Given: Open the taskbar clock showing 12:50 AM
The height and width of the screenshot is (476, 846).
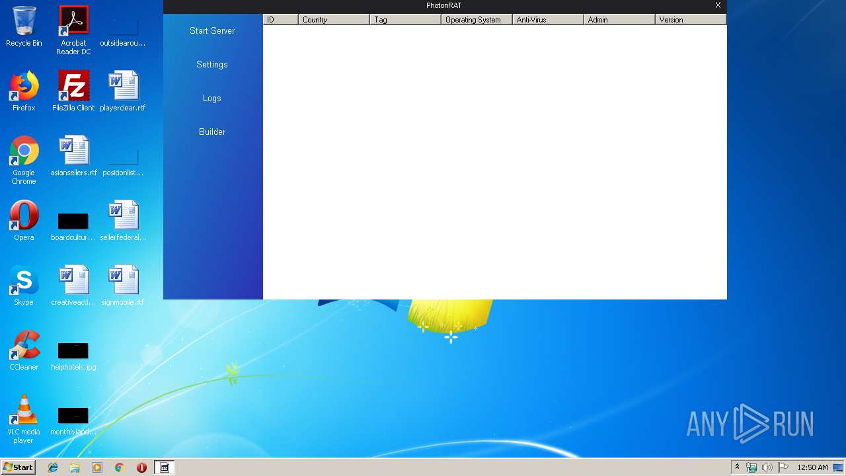Looking at the screenshot, I should (812, 467).
